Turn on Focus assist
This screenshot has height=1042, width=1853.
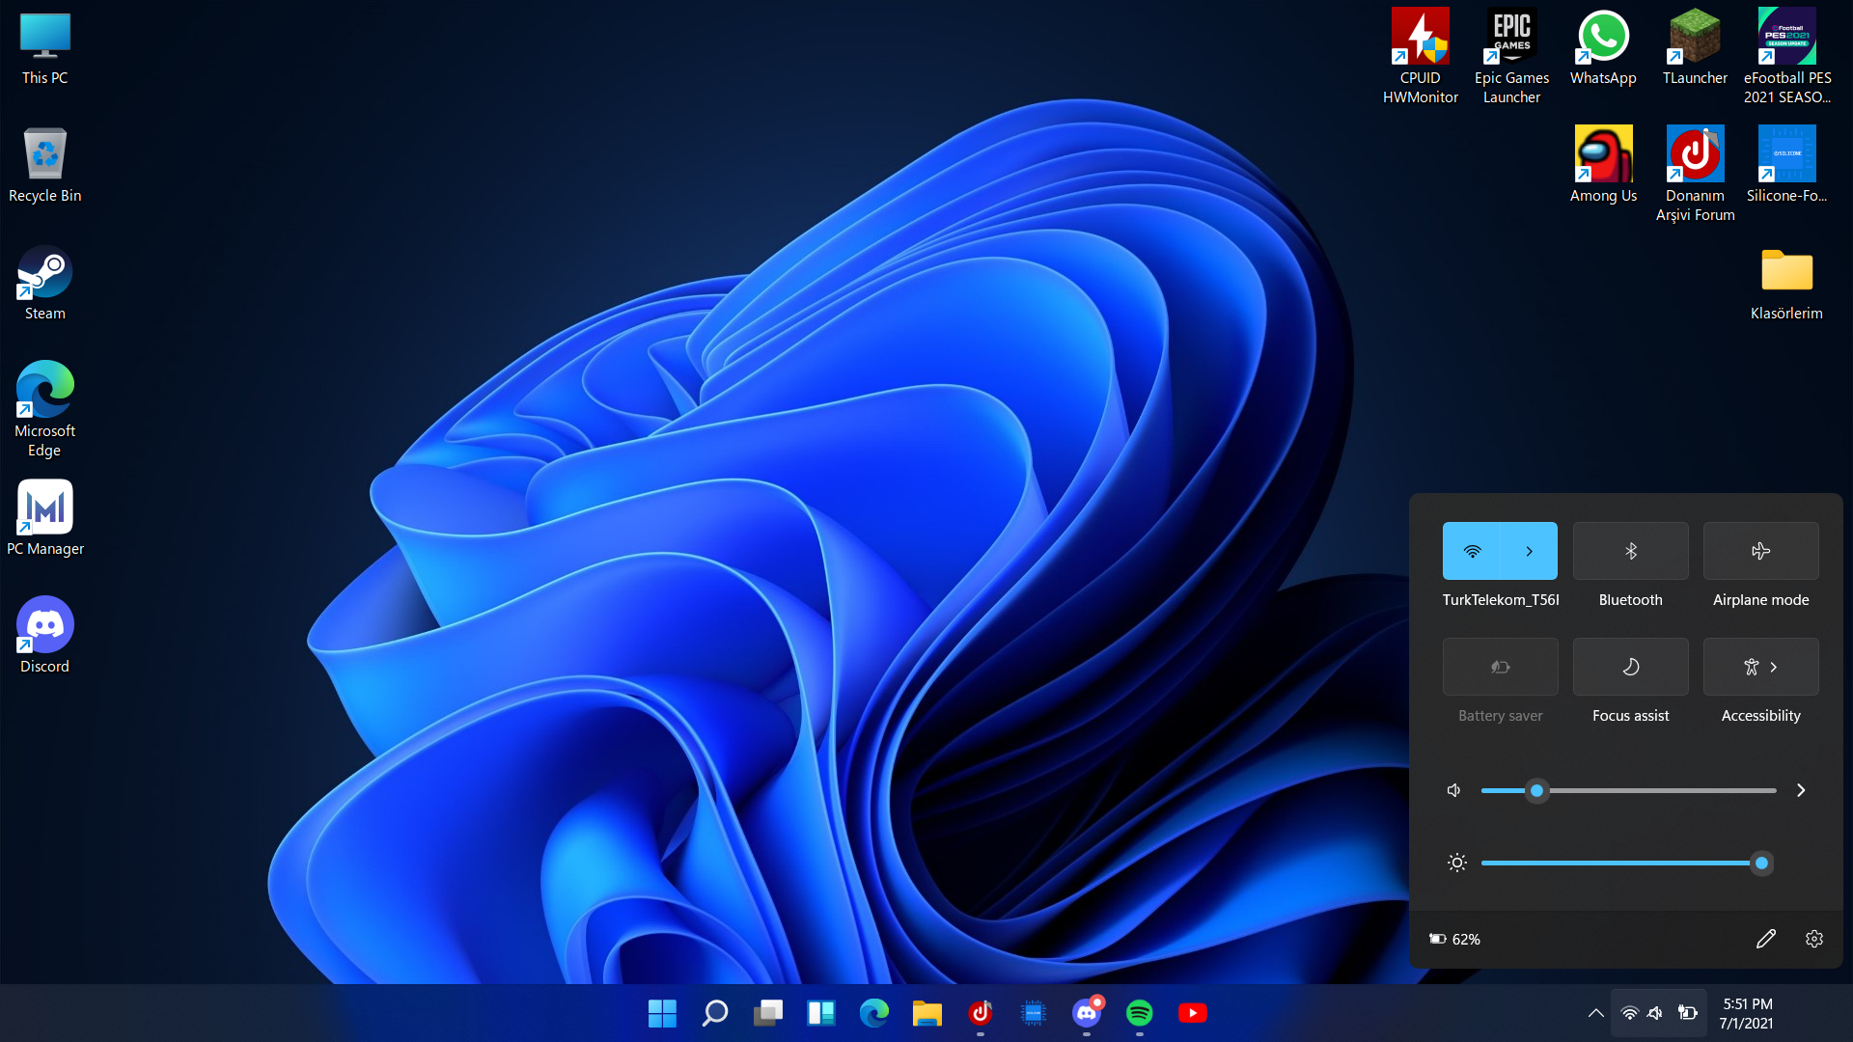coord(1631,667)
